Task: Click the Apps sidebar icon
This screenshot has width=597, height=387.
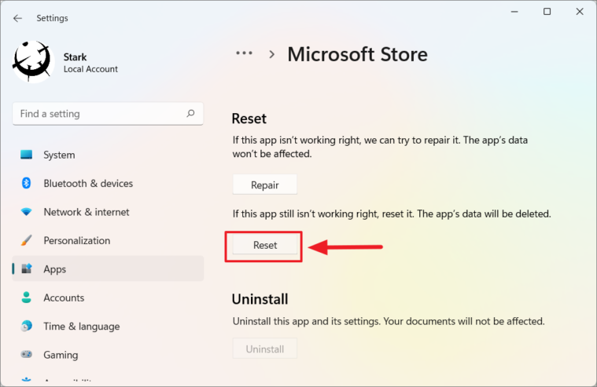Action: [x=26, y=268]
